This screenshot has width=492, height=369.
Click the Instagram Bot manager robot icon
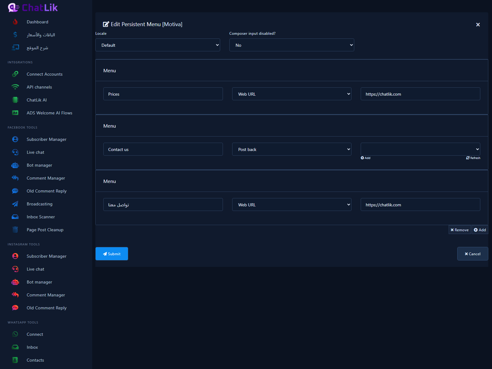point(15,282)
